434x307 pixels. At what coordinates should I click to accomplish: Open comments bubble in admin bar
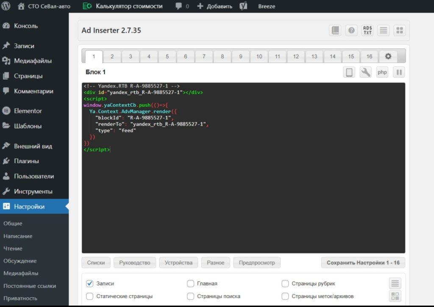[x=182, y=6]
